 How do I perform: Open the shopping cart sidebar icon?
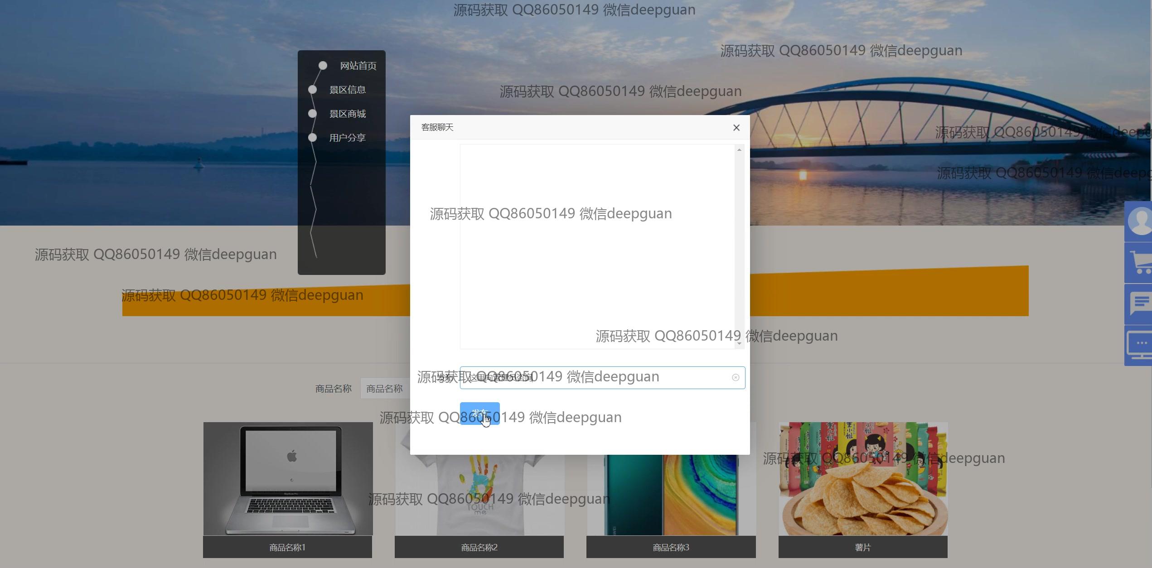[x=1139, y=263]
